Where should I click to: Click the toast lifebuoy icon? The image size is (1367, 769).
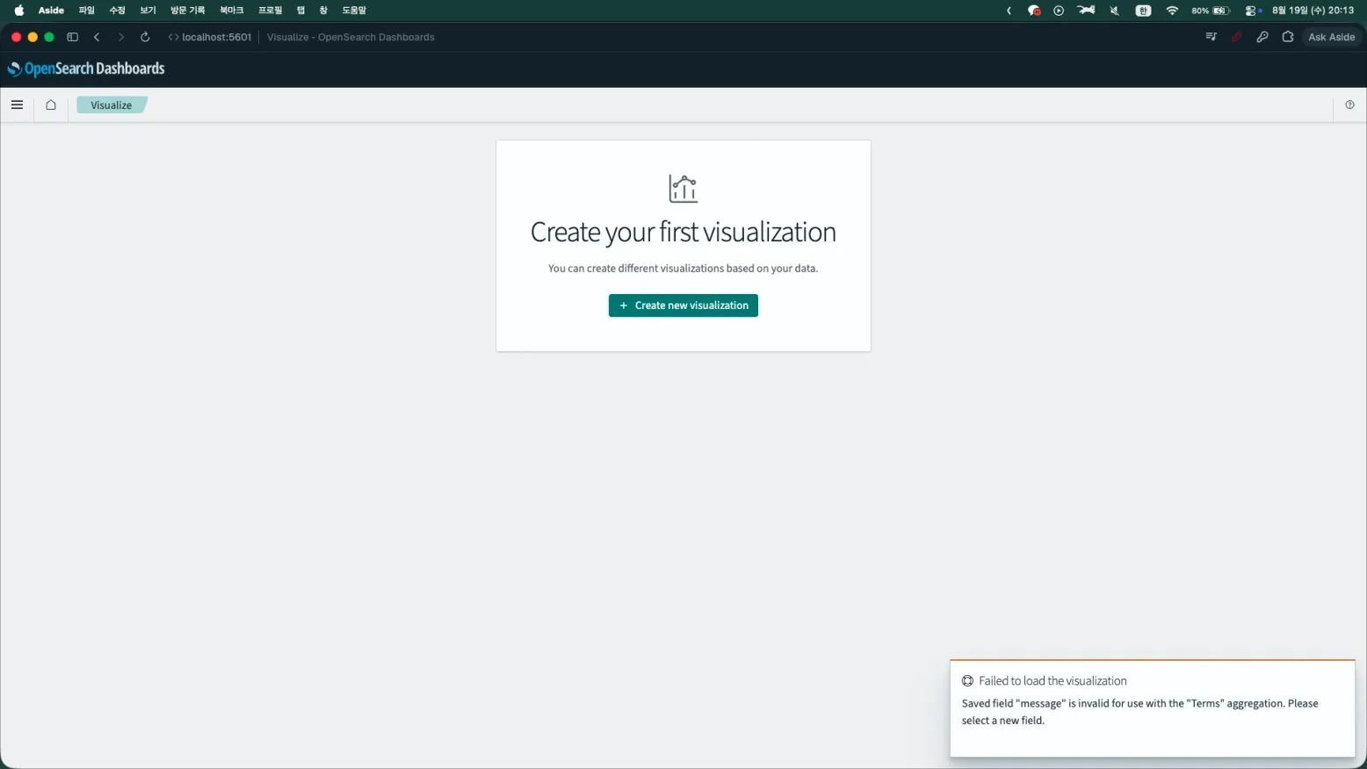(967, 681)
